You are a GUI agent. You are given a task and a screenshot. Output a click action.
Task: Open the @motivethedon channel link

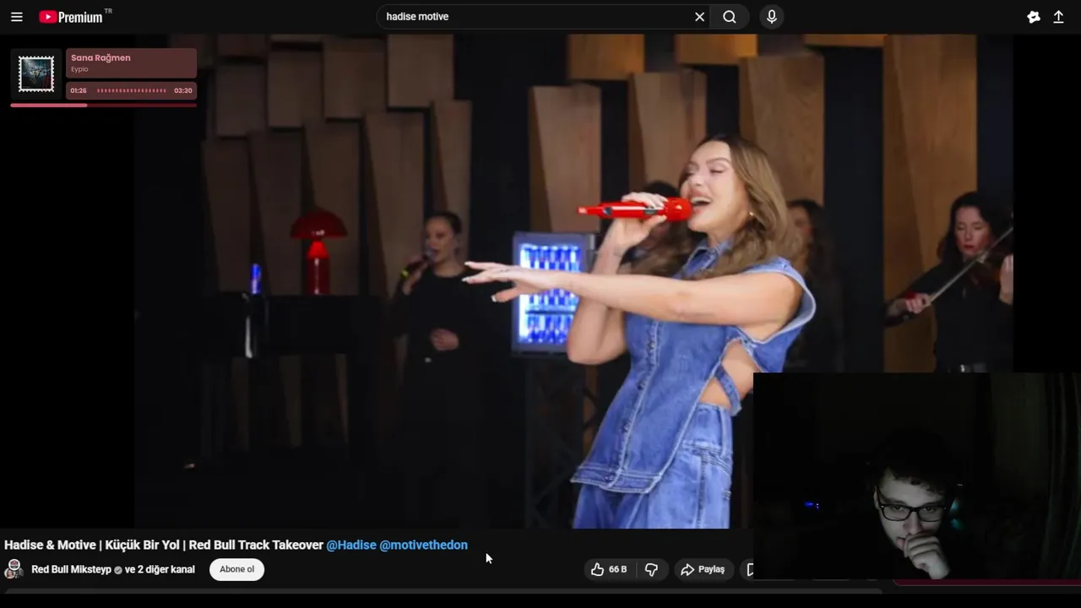(423, 545)
